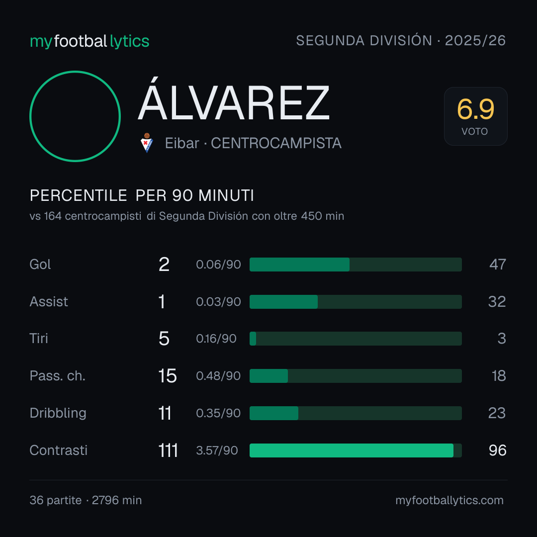Click the Contrasti percentile value 96
537x537 pixels.
498,450
